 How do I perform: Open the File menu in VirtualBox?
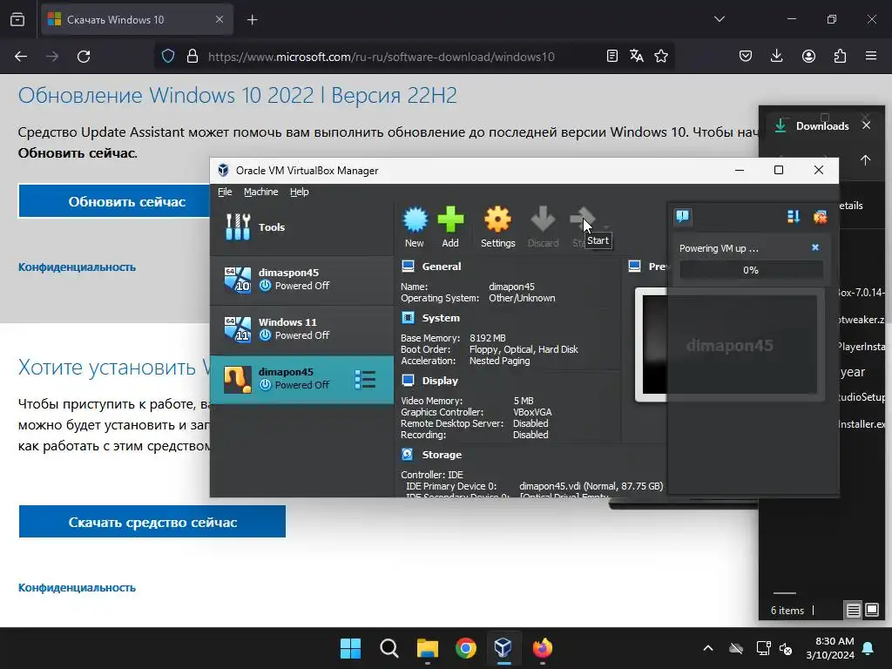click(225, 192)
